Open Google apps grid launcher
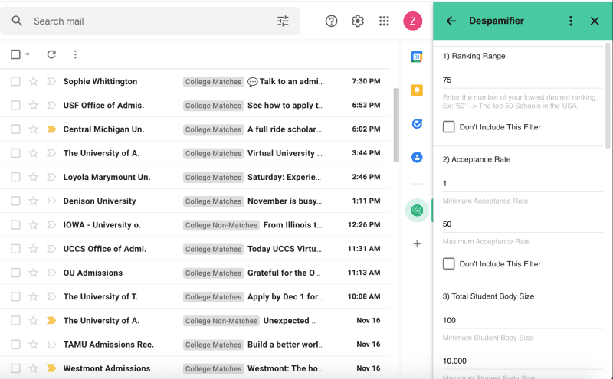 [384, 21]
